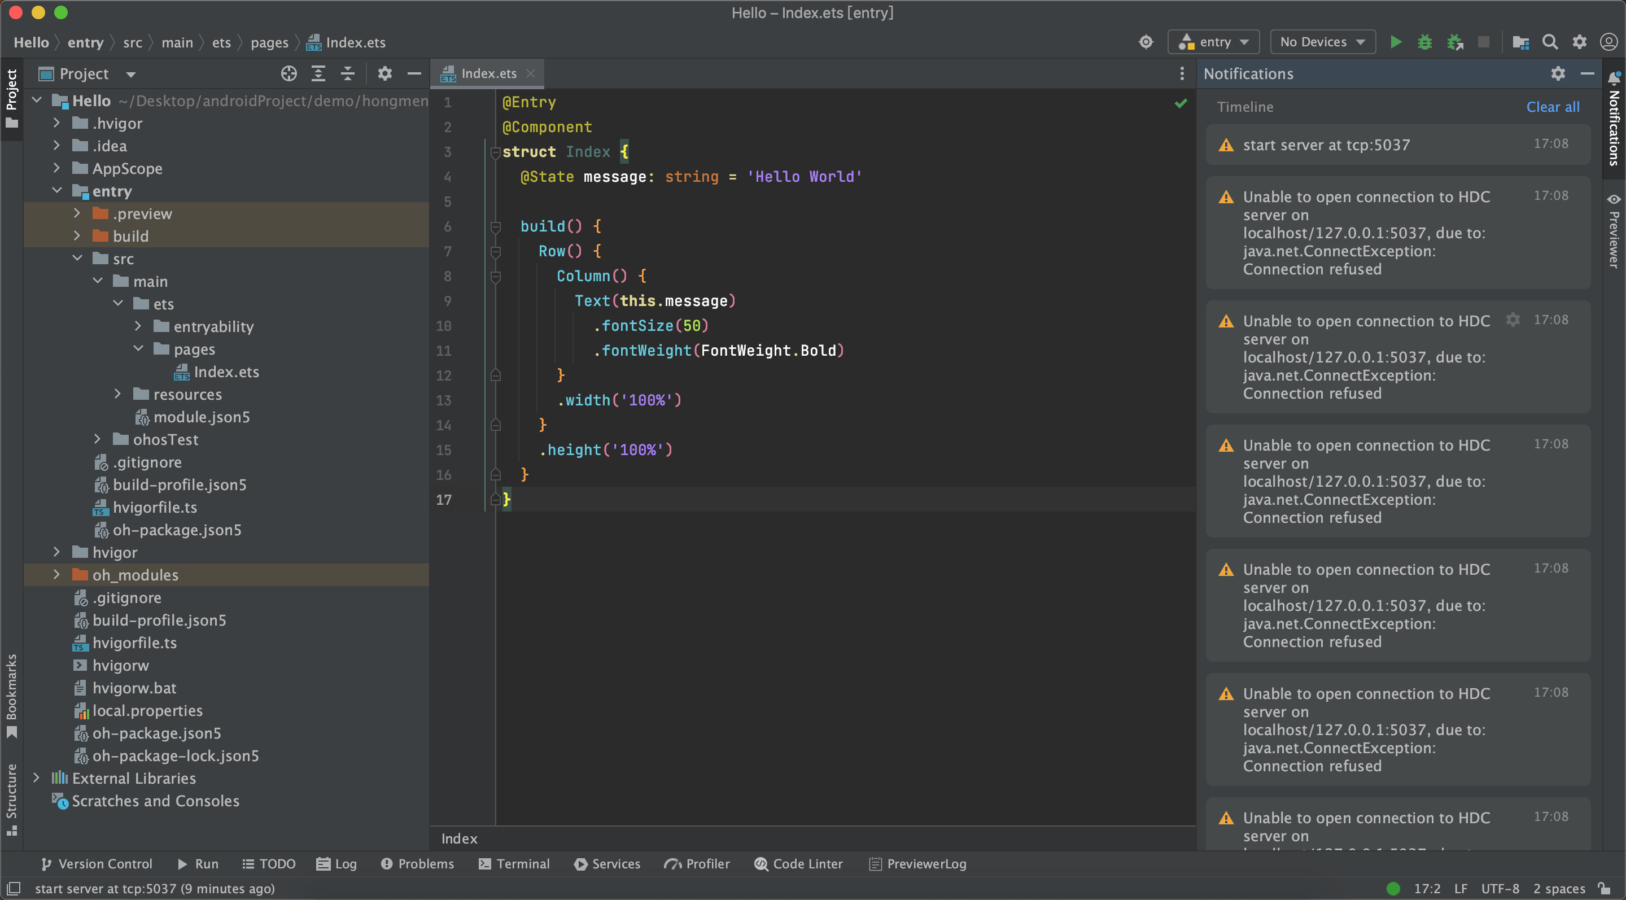Open Search Everywhere magnifier

pos(1550,42)
